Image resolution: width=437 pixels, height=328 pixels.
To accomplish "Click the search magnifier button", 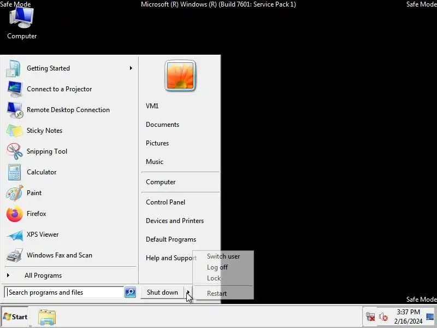I will (x=130, y=292).
